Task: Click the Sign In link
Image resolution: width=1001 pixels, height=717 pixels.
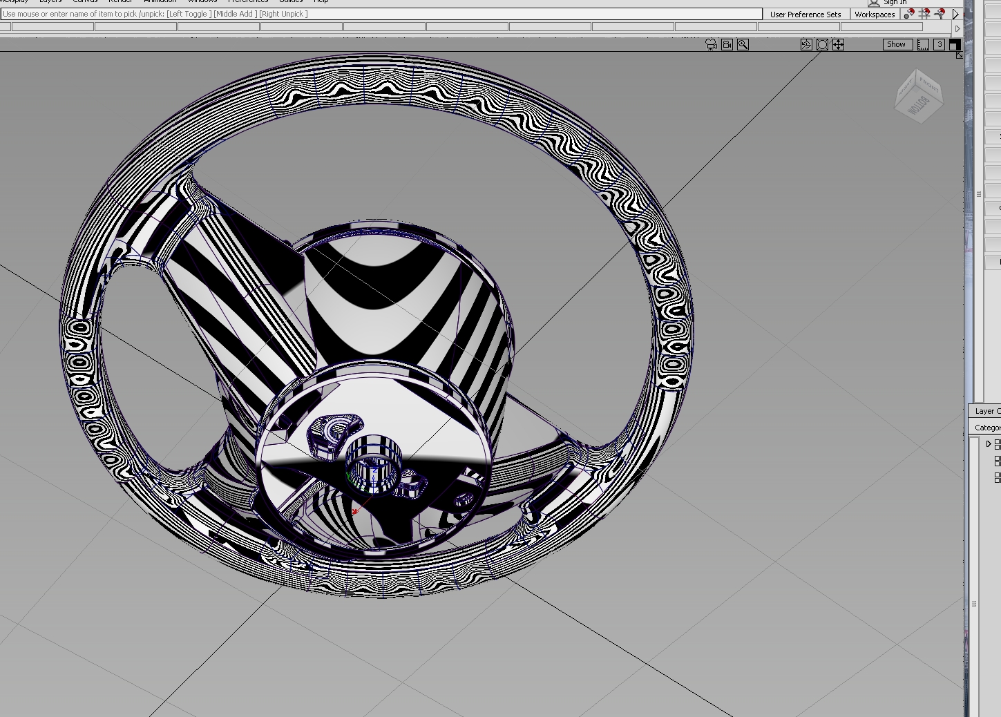Action: pyautogui.click(x=895, y=3)
